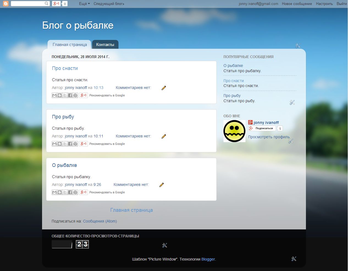Select the 'Главная страница' tab
This screenshot has height=271, width=348.
70,45
